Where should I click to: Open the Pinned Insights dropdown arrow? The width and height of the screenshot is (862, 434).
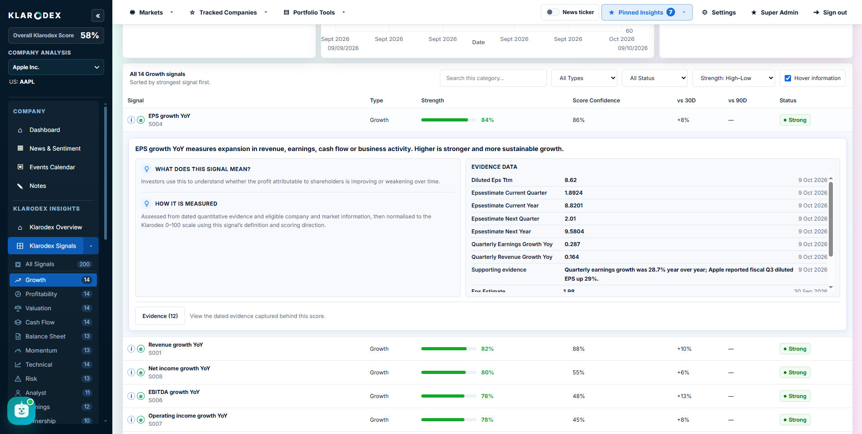point(684,12)
